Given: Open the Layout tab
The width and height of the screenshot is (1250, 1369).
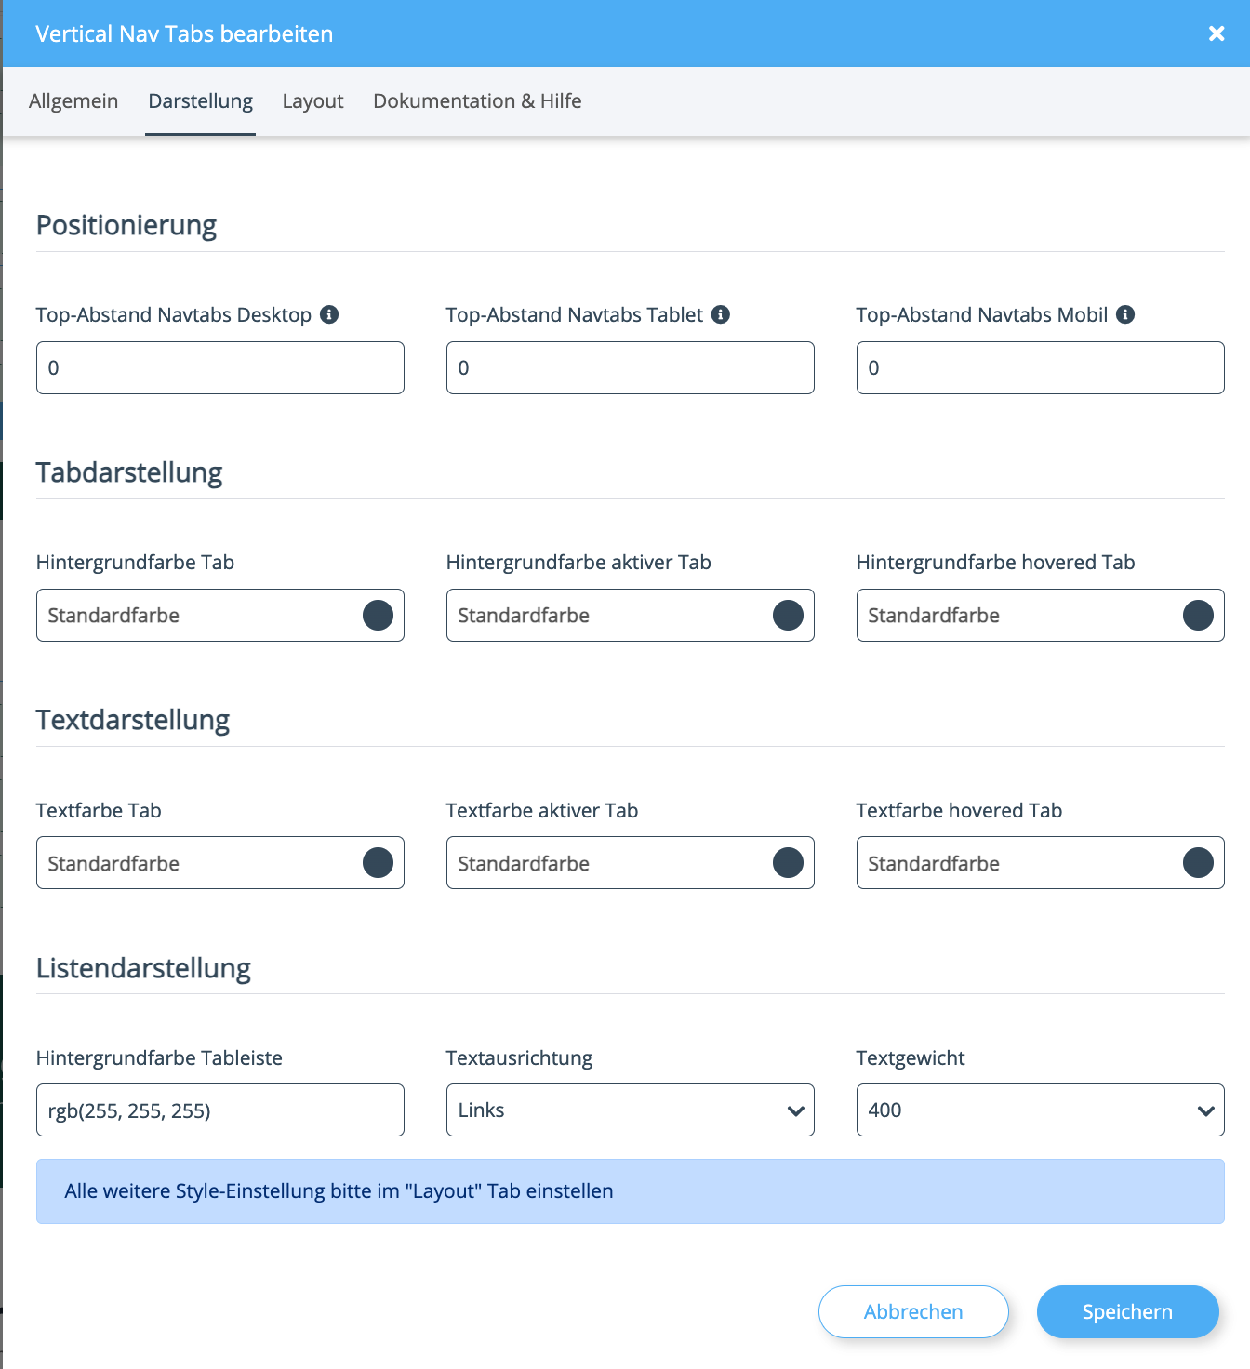Looking at the screenshot, I should pyautogui.click(x=312, y=100).
